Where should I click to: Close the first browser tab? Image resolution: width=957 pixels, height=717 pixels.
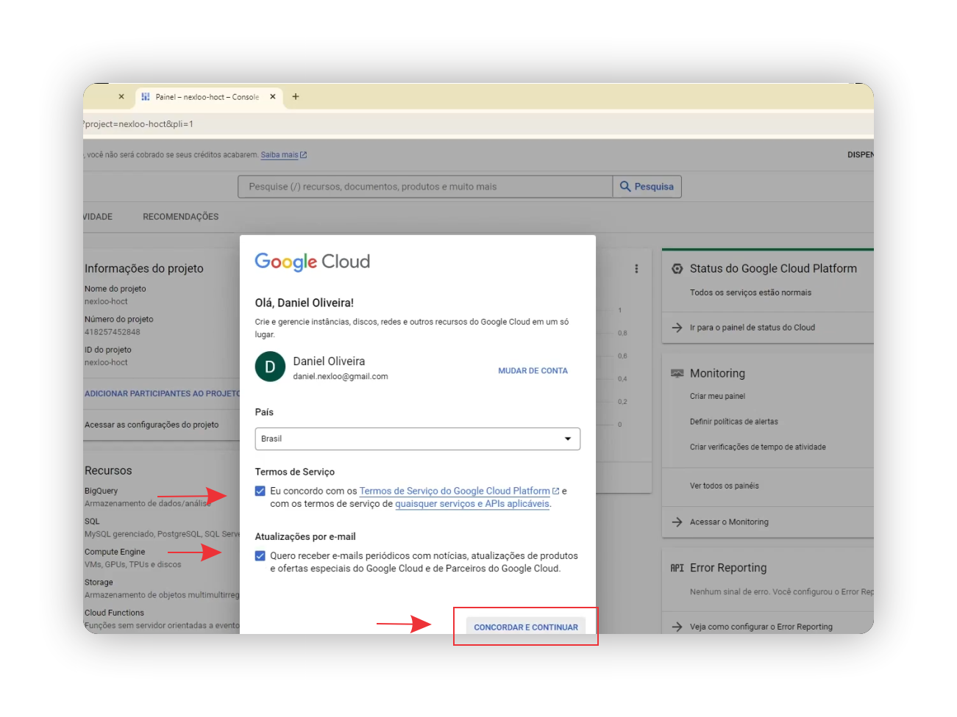[x=121, y=97]
